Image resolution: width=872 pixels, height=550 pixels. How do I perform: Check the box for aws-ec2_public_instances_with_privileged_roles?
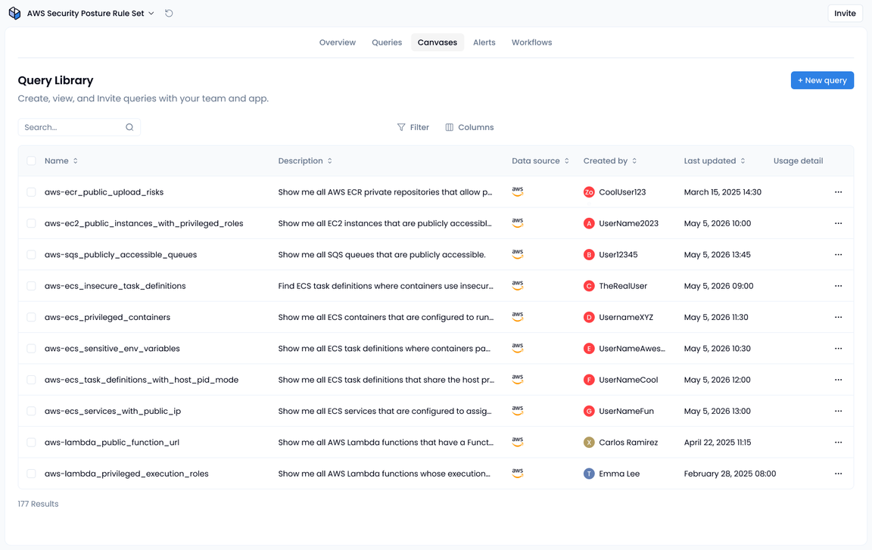(31, 223)
